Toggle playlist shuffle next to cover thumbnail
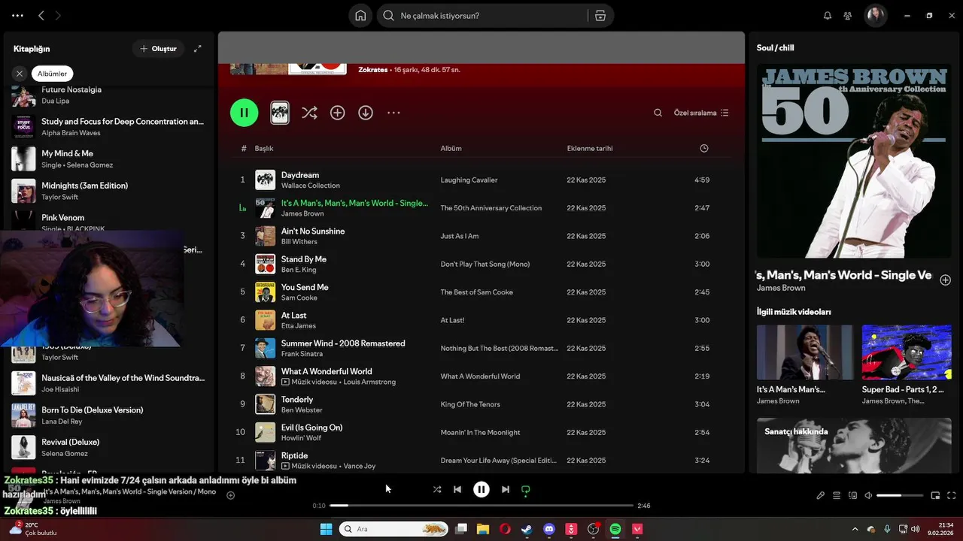This screenshot has width=963, height=541. coord(309,113)
